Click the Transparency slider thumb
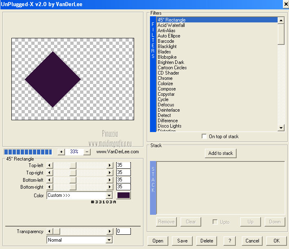289x249 pixels. 56,231
